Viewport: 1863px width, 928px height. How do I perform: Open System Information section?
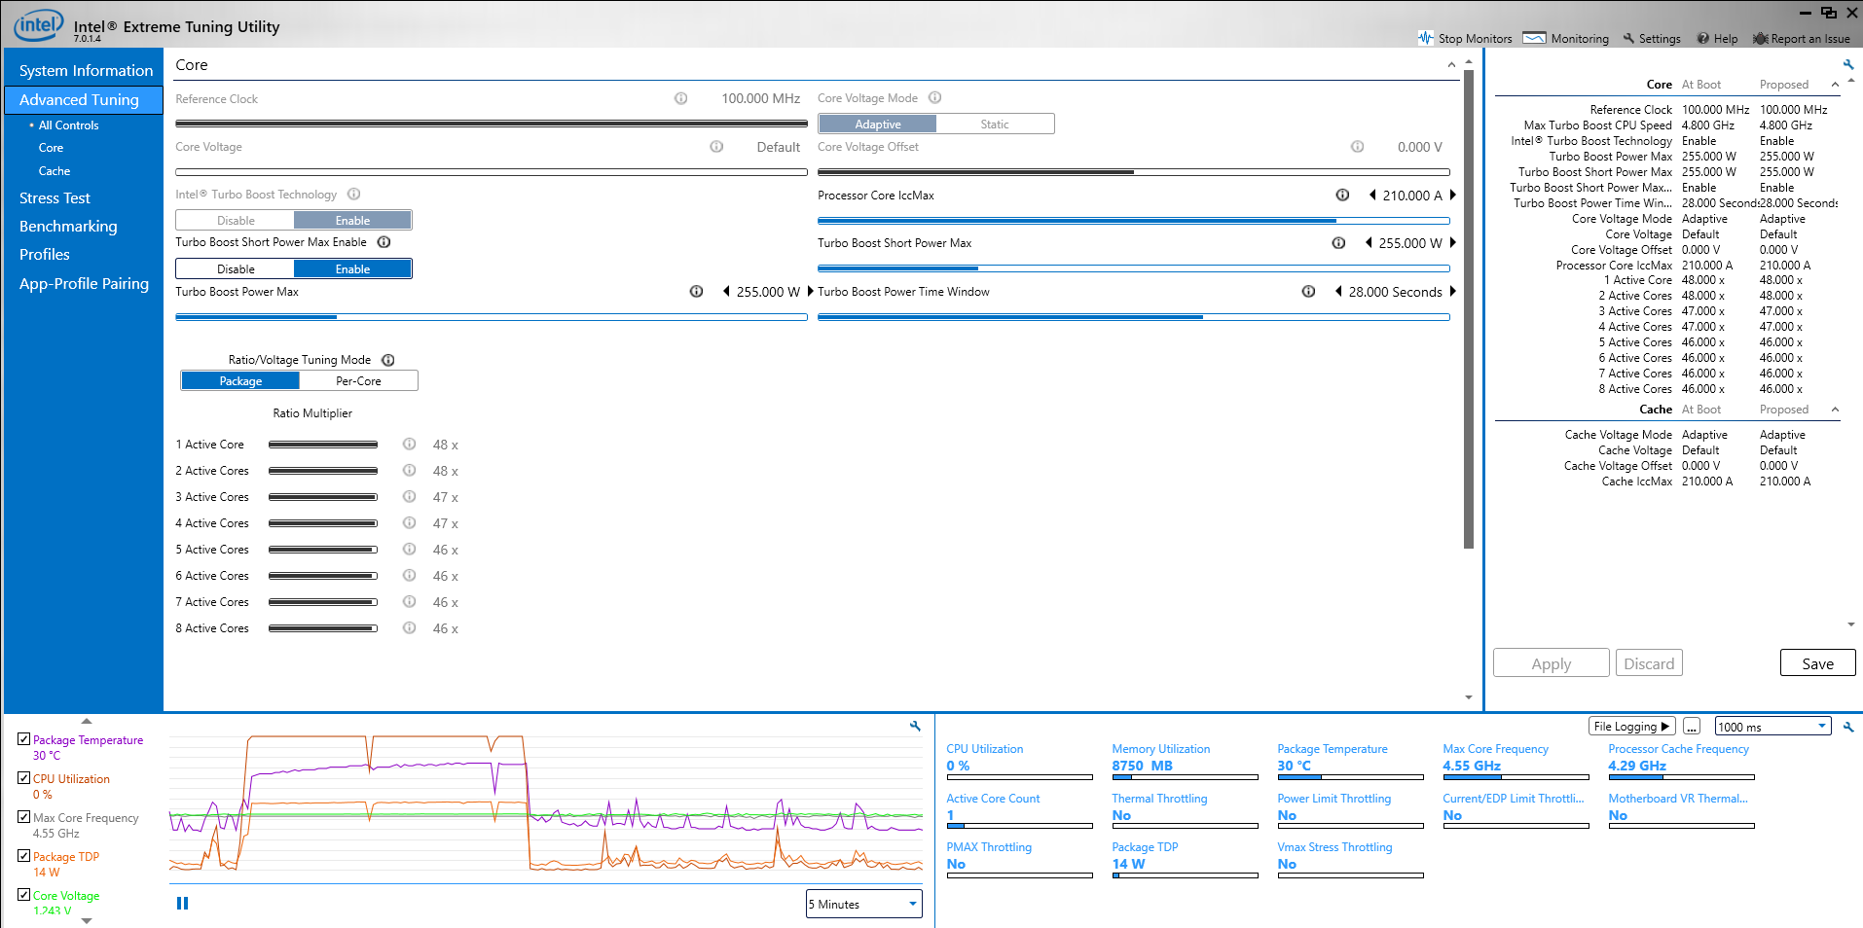(x=86, y=70)
